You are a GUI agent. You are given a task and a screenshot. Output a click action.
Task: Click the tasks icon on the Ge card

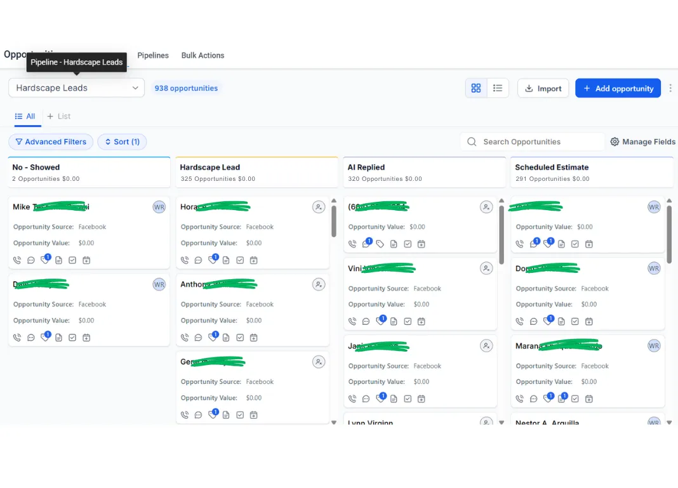[x=240, y=415]
